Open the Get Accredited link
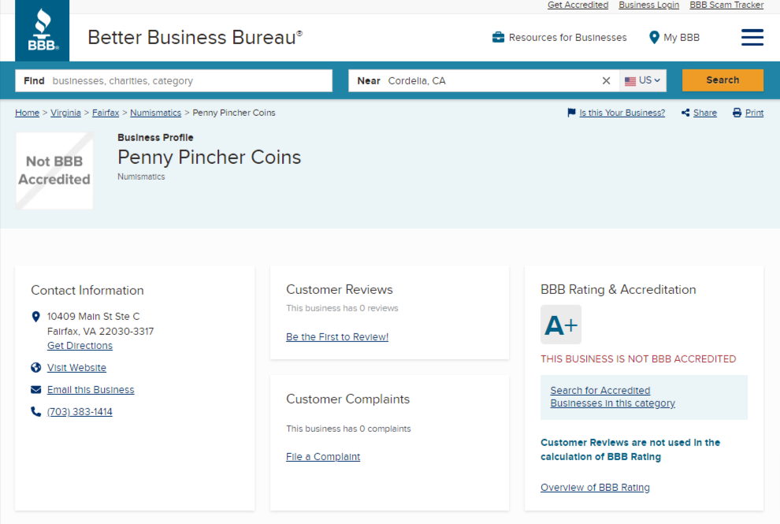The width and height of the screenshot is (780, 524). (578, 5)
